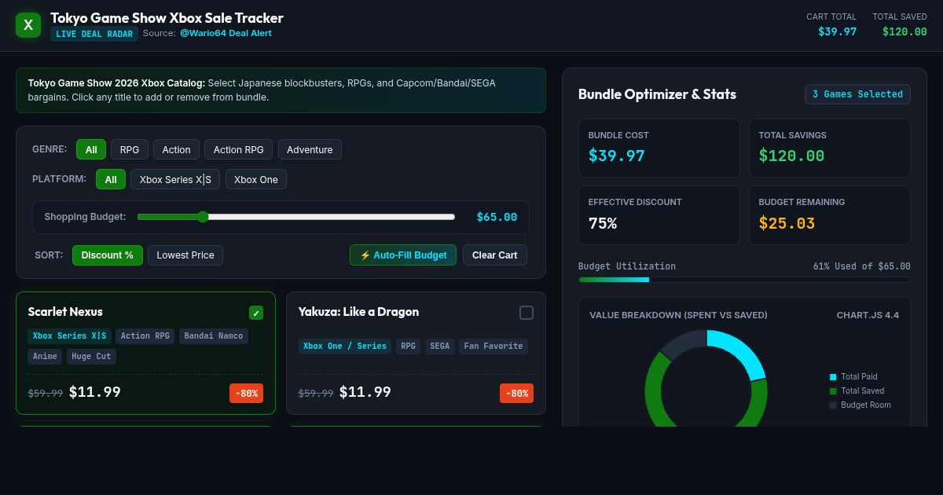The height and width of the screenshot is (495, 943).
Task: Adjust the Shopping Budget slider
Action: [x=296, y=217]
